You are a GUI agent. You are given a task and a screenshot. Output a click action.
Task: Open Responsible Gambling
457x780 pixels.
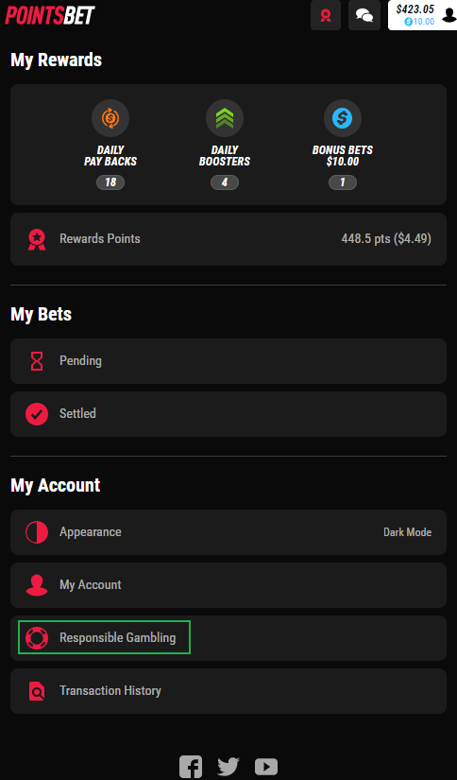pyautogui.click(x=228, y=638)
